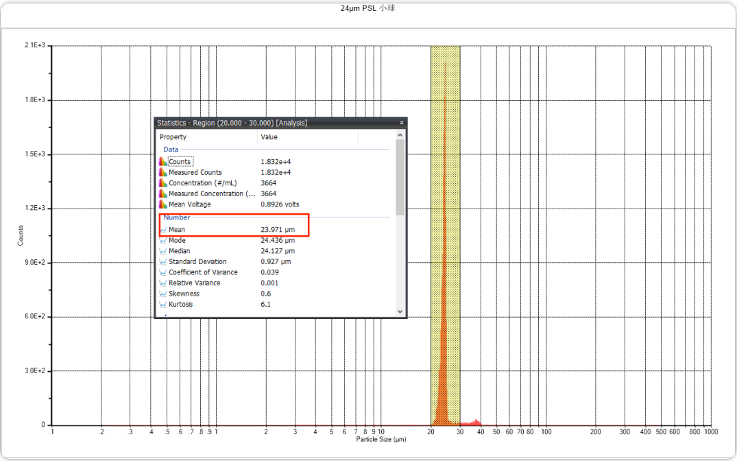Click the curve icon beside Median
Screen dimensions: 737x461
point(163,251)
